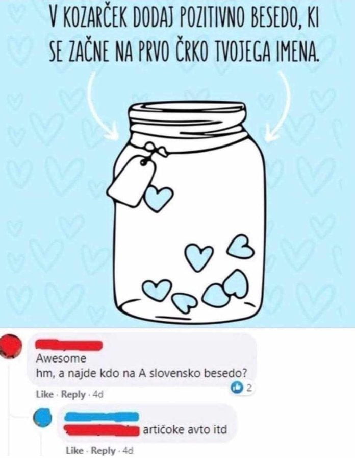Open red profile avatar of first commenter
The image size is (355, 458).
coord(11,346)
